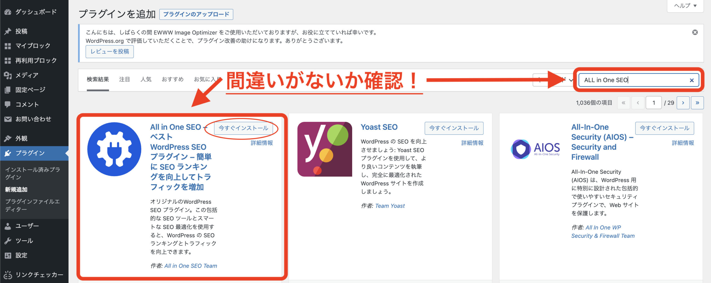Open 詳細情報 for All in One SEO
The height and width of the screenshot is (283, 711).
[x=262, y=143]
